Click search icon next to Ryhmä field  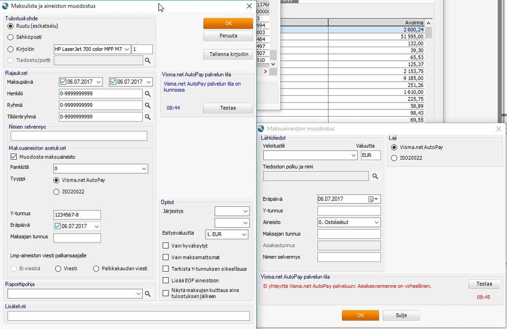(148, 105)
